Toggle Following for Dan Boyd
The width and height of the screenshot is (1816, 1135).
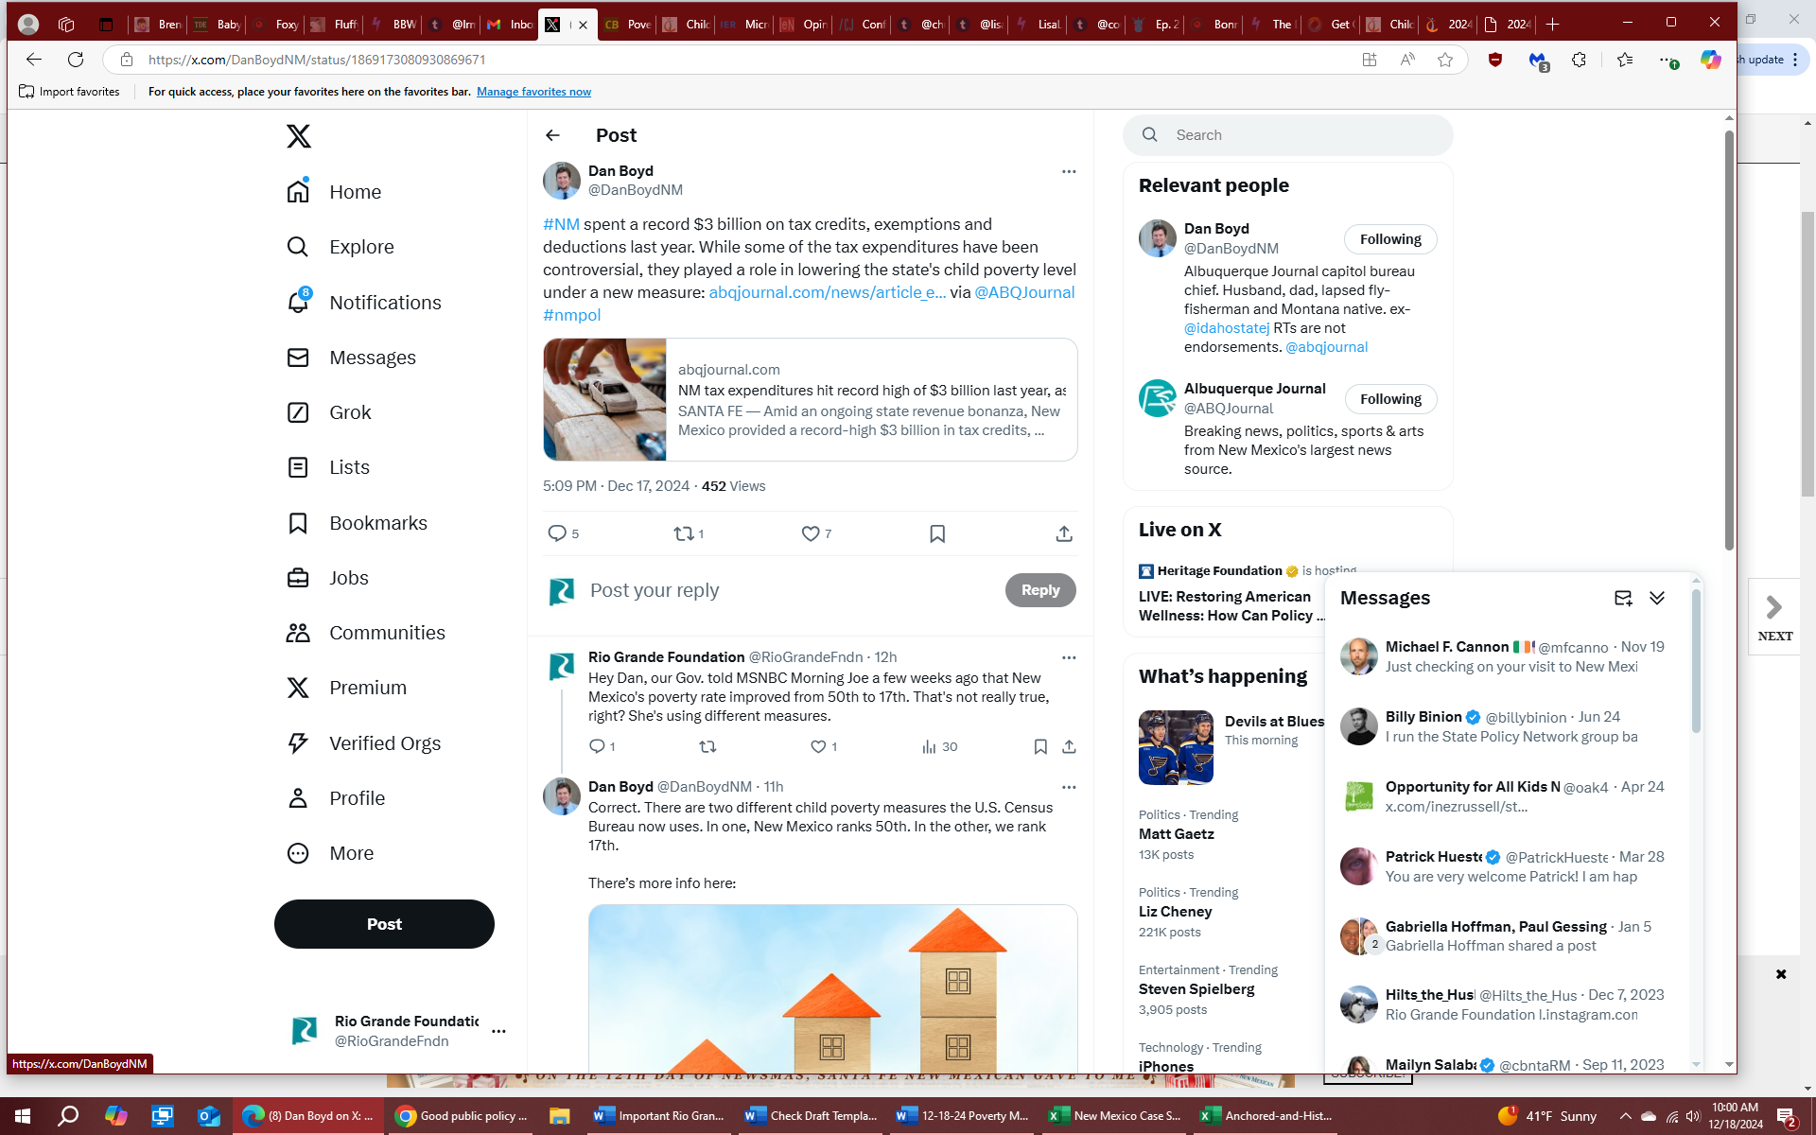(x=1389, y=239)
